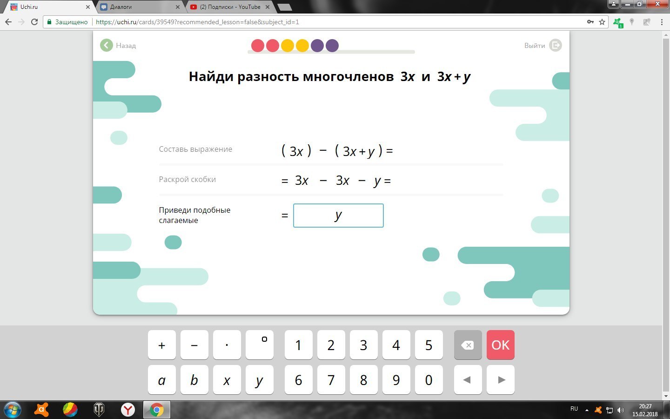Open World of Tanks from the taskbar

tap(99, 410)
